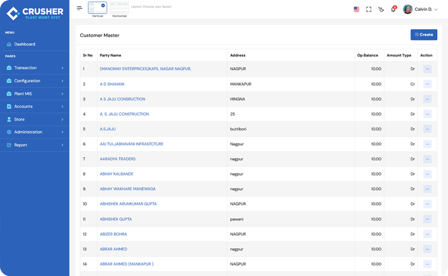The image size is (448, 276).
Task: Click the Customer Master heading
Action: 100,35
